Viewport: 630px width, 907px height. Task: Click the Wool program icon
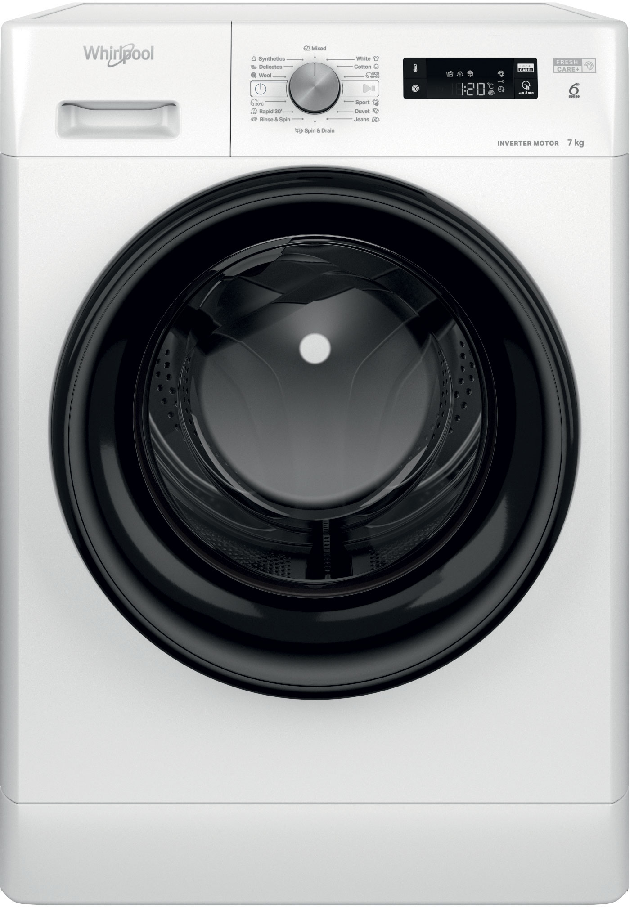[254, 76]
